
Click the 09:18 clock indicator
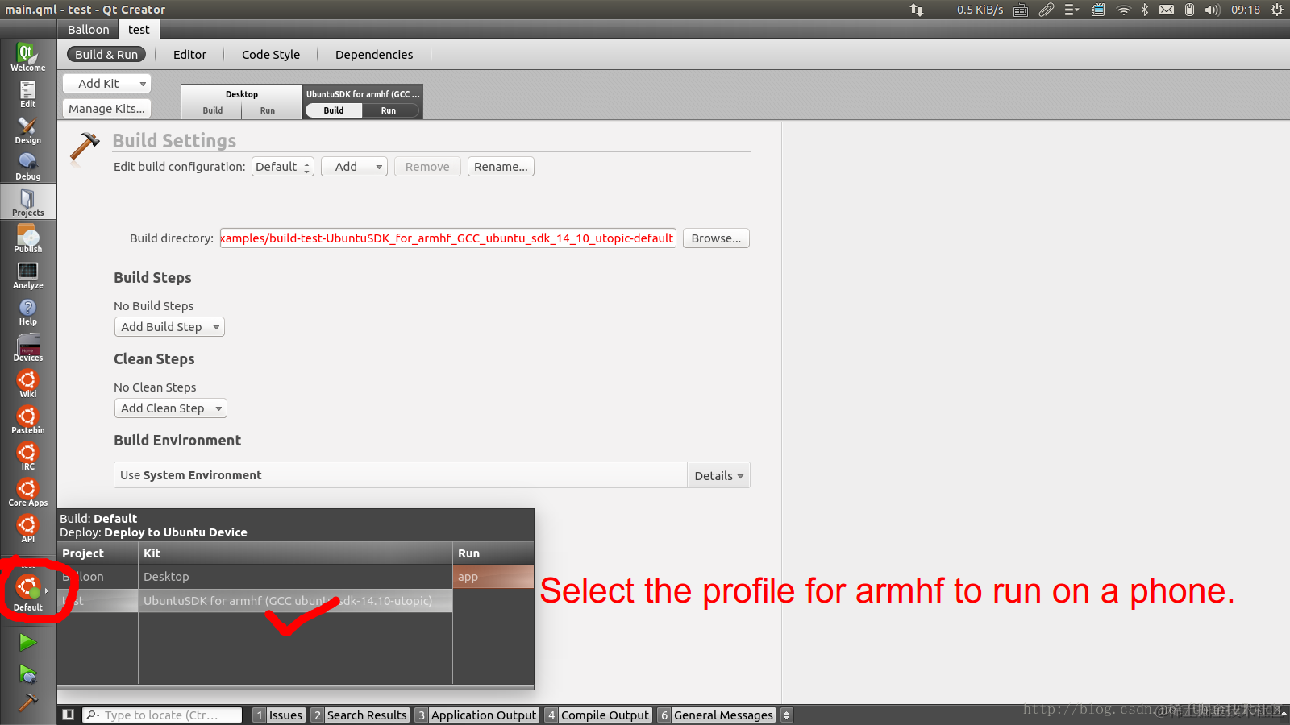tap(1245, 10)
